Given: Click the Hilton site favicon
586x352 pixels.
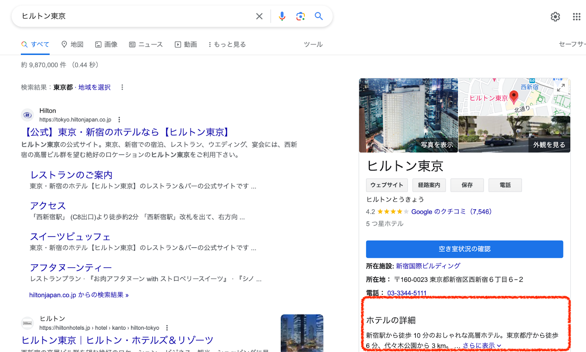Looking at the screenshot, I should 27,115.
